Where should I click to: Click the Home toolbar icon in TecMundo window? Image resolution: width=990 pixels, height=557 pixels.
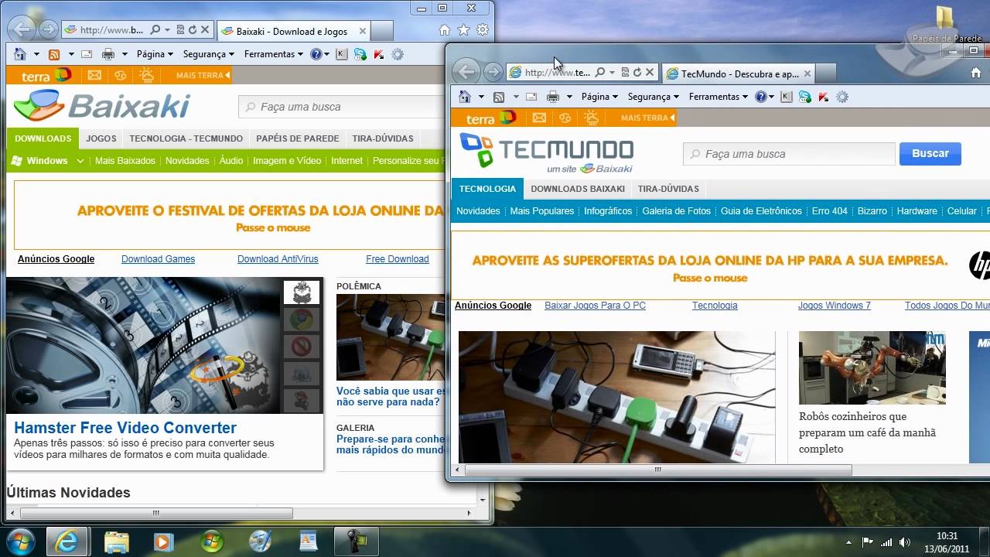pyautogui.click(x=465, y=97)
